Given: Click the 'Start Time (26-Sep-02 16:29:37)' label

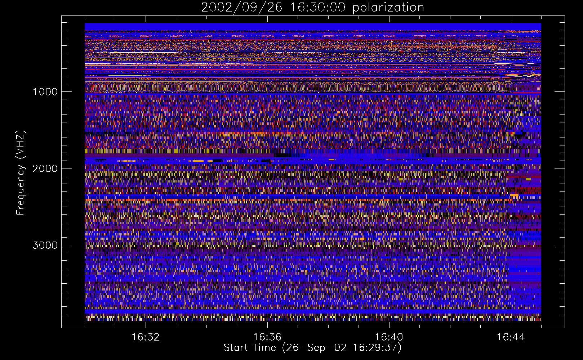Looking at the screenshot, I should pos(312,348).
